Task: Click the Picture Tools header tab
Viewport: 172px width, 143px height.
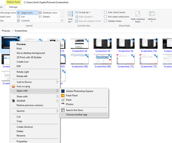Action: (13, 2)
